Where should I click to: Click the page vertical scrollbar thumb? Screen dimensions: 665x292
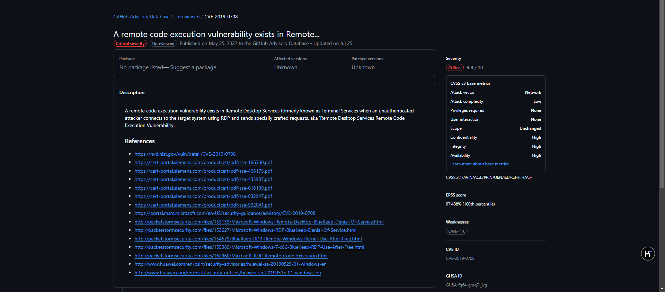coord(662,94)
